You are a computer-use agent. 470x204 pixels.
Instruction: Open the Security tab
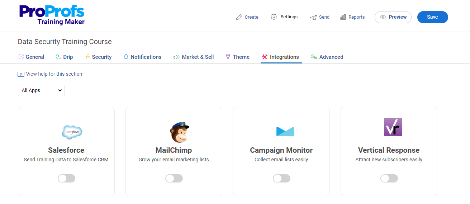99,57
